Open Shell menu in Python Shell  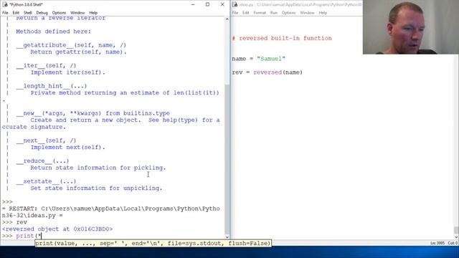(x=27, y=13)
